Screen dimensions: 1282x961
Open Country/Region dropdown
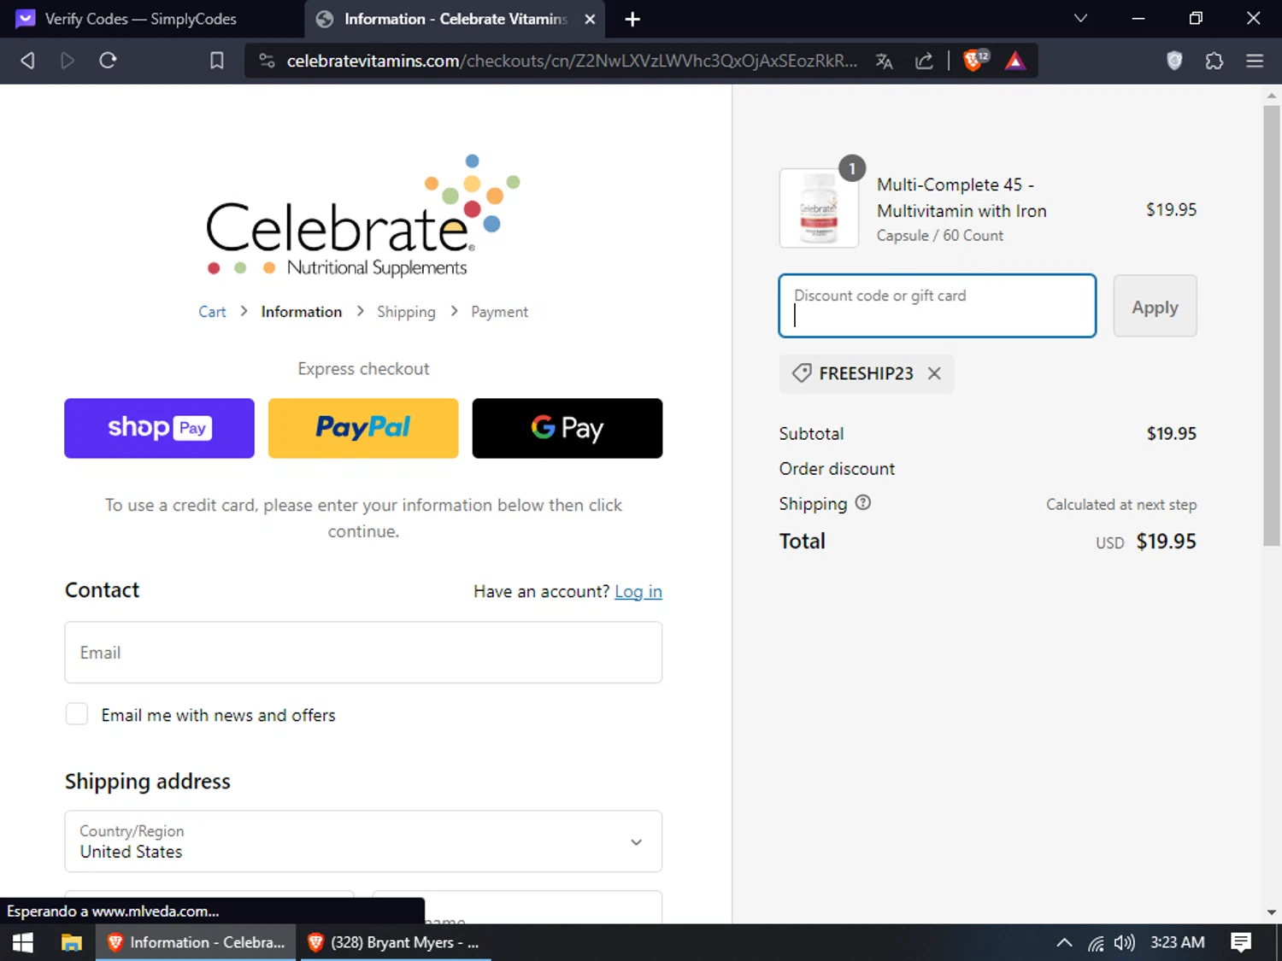click(363, 841)
